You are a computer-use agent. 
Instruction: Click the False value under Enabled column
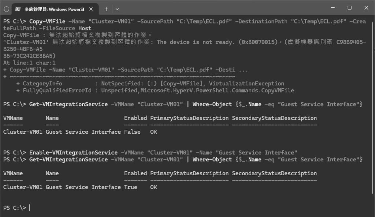point(132,132)
